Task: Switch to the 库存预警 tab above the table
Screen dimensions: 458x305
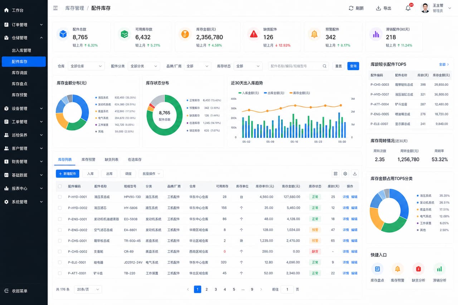Action: coord(88,159)
